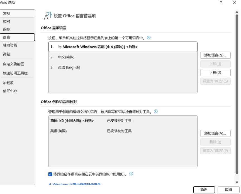The image size is (241, 194).
Task: Open the 自定义功能区 category
Action: point(17,64)
